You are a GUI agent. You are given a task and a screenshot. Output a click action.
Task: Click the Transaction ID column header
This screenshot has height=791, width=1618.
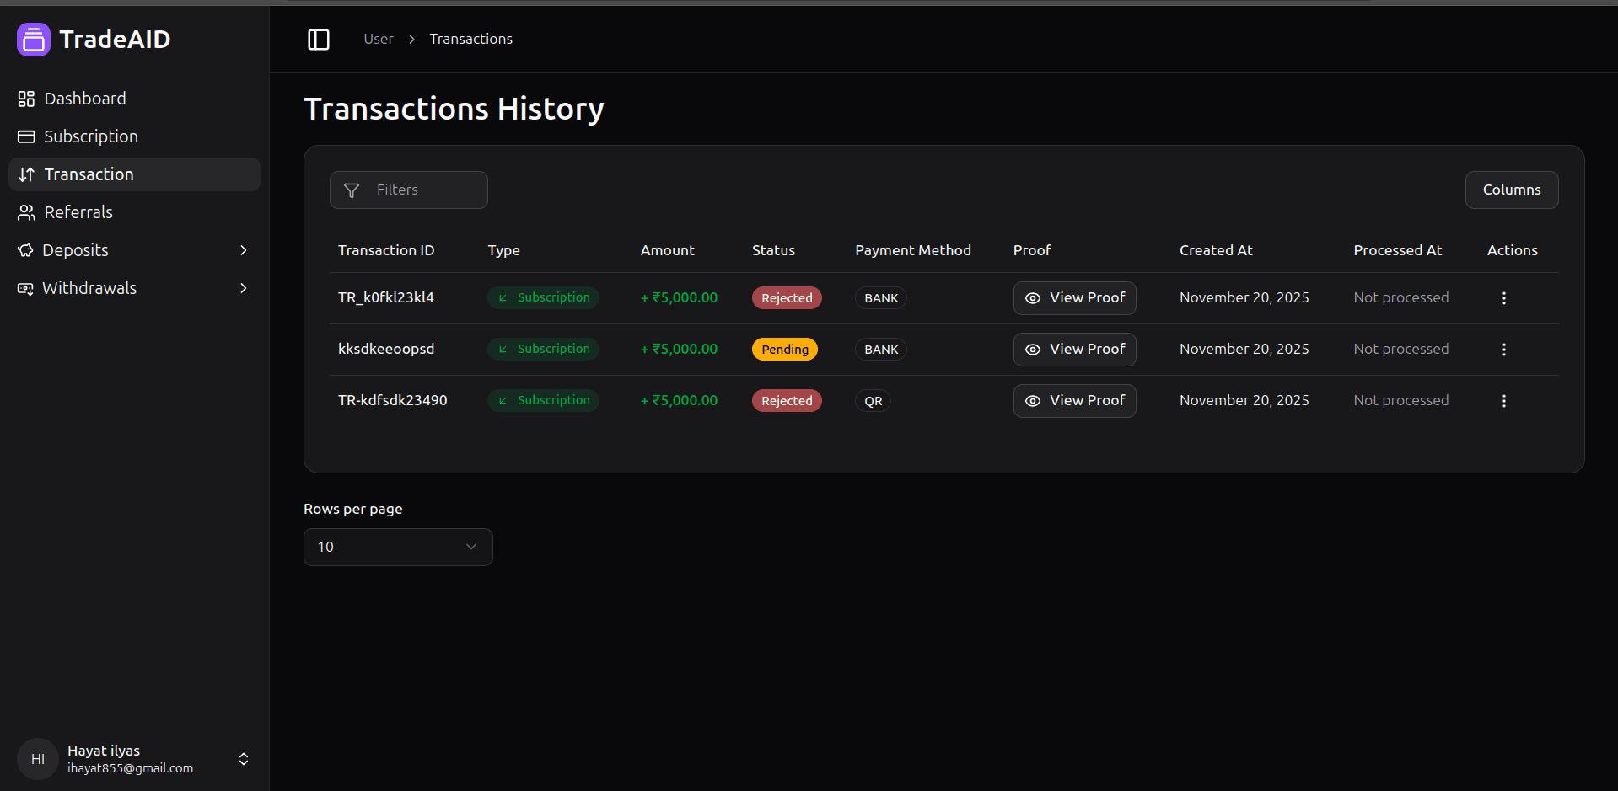pos(386,250)
